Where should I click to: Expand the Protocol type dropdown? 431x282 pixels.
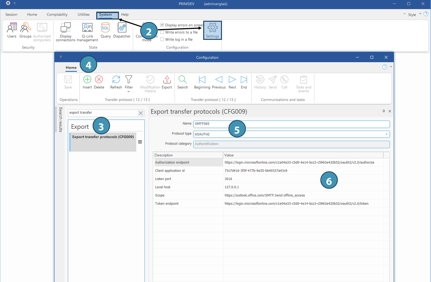387,134
